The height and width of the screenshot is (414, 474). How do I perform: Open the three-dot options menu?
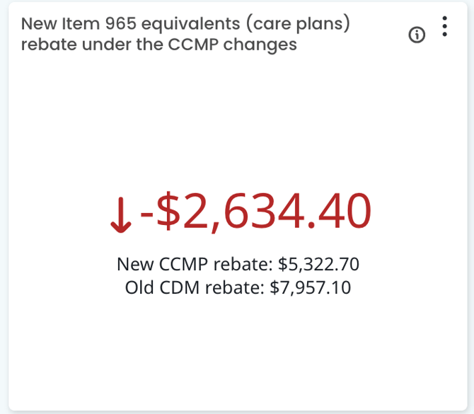point(444,26)
